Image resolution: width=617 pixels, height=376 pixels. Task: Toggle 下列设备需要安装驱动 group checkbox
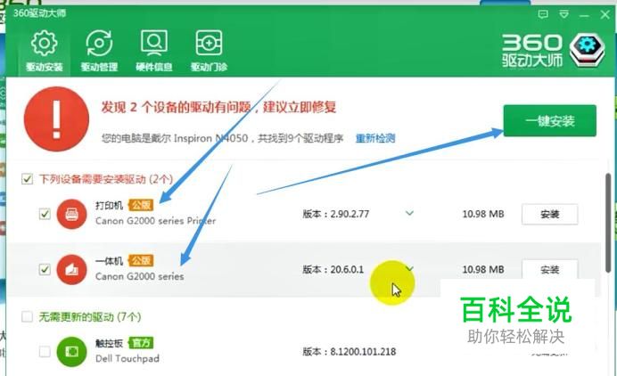27,179
